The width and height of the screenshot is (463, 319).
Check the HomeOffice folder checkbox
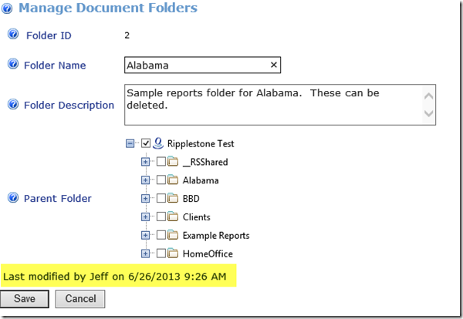click(161, 254)
